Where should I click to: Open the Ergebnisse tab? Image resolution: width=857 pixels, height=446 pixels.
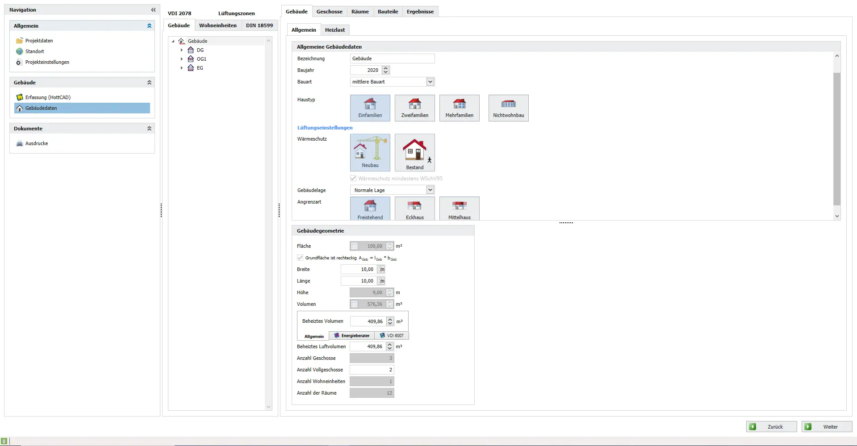point(420,12)
